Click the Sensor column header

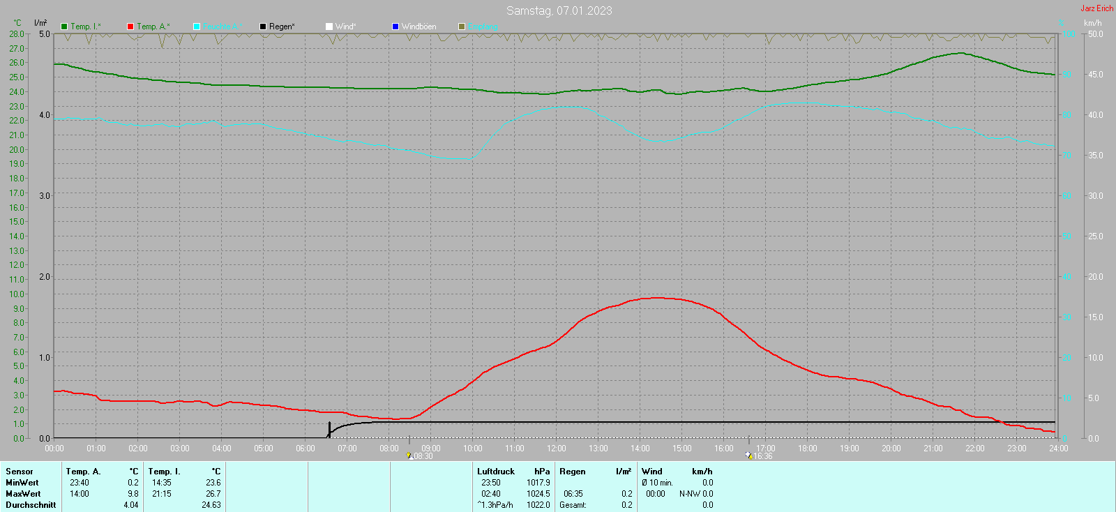click(20, 472)
